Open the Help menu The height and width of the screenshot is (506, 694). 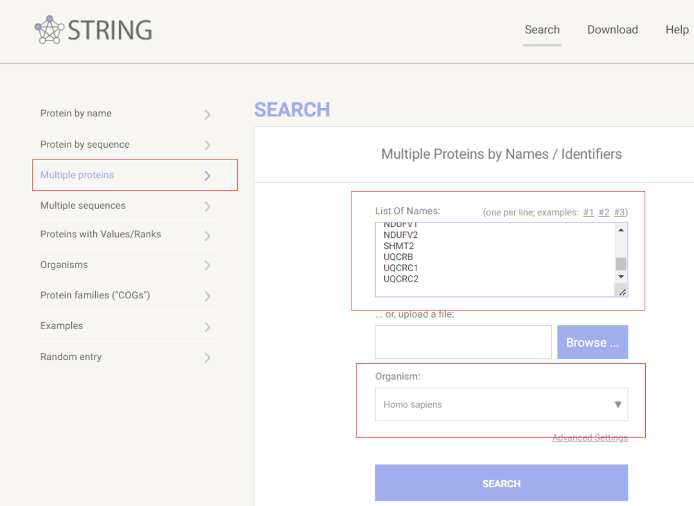pos(677,30)
